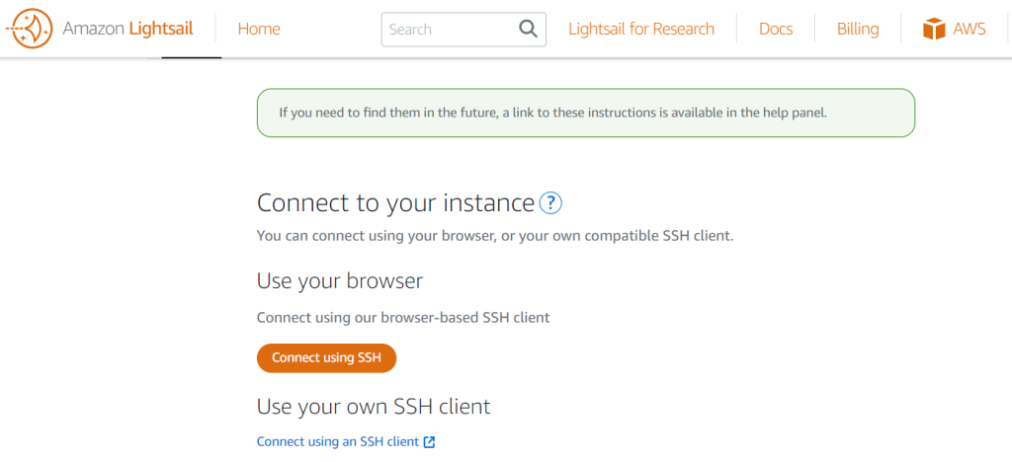Focus the Search input field
This screenshot has height=462, width=1012.
[x=450, y=30]
